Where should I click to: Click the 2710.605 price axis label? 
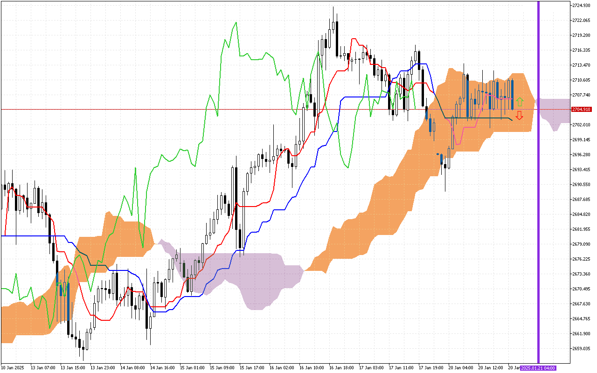click(582, 80)
